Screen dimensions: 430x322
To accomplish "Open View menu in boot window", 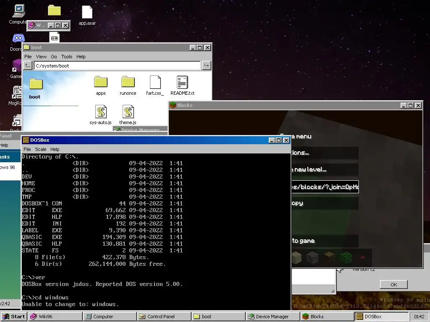I will click(x=41, y=57).
